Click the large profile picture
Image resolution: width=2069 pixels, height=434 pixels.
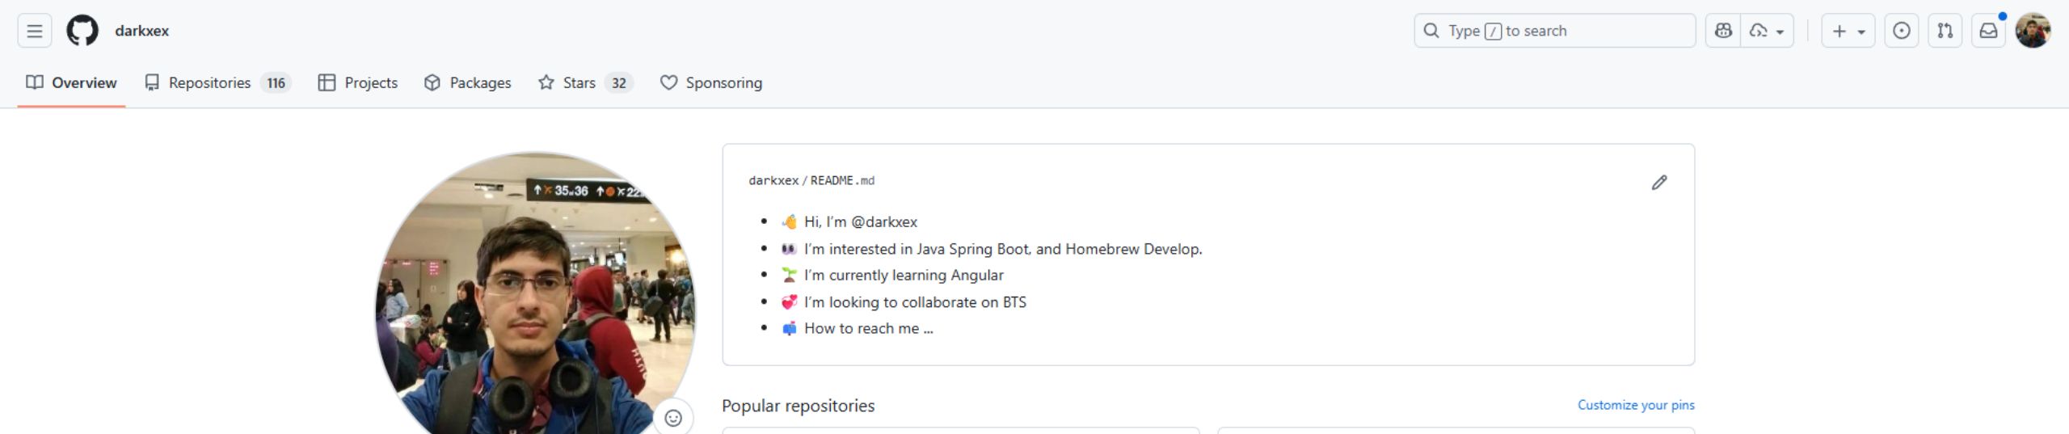[x=534, y=299]
